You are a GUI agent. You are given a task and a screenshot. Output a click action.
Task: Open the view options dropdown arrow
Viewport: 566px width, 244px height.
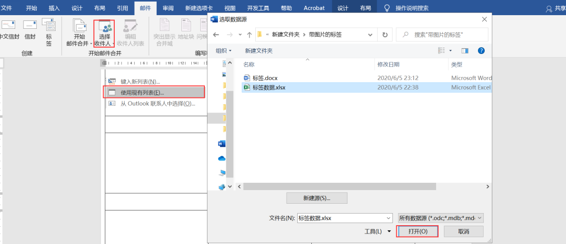tap(451, 51)
